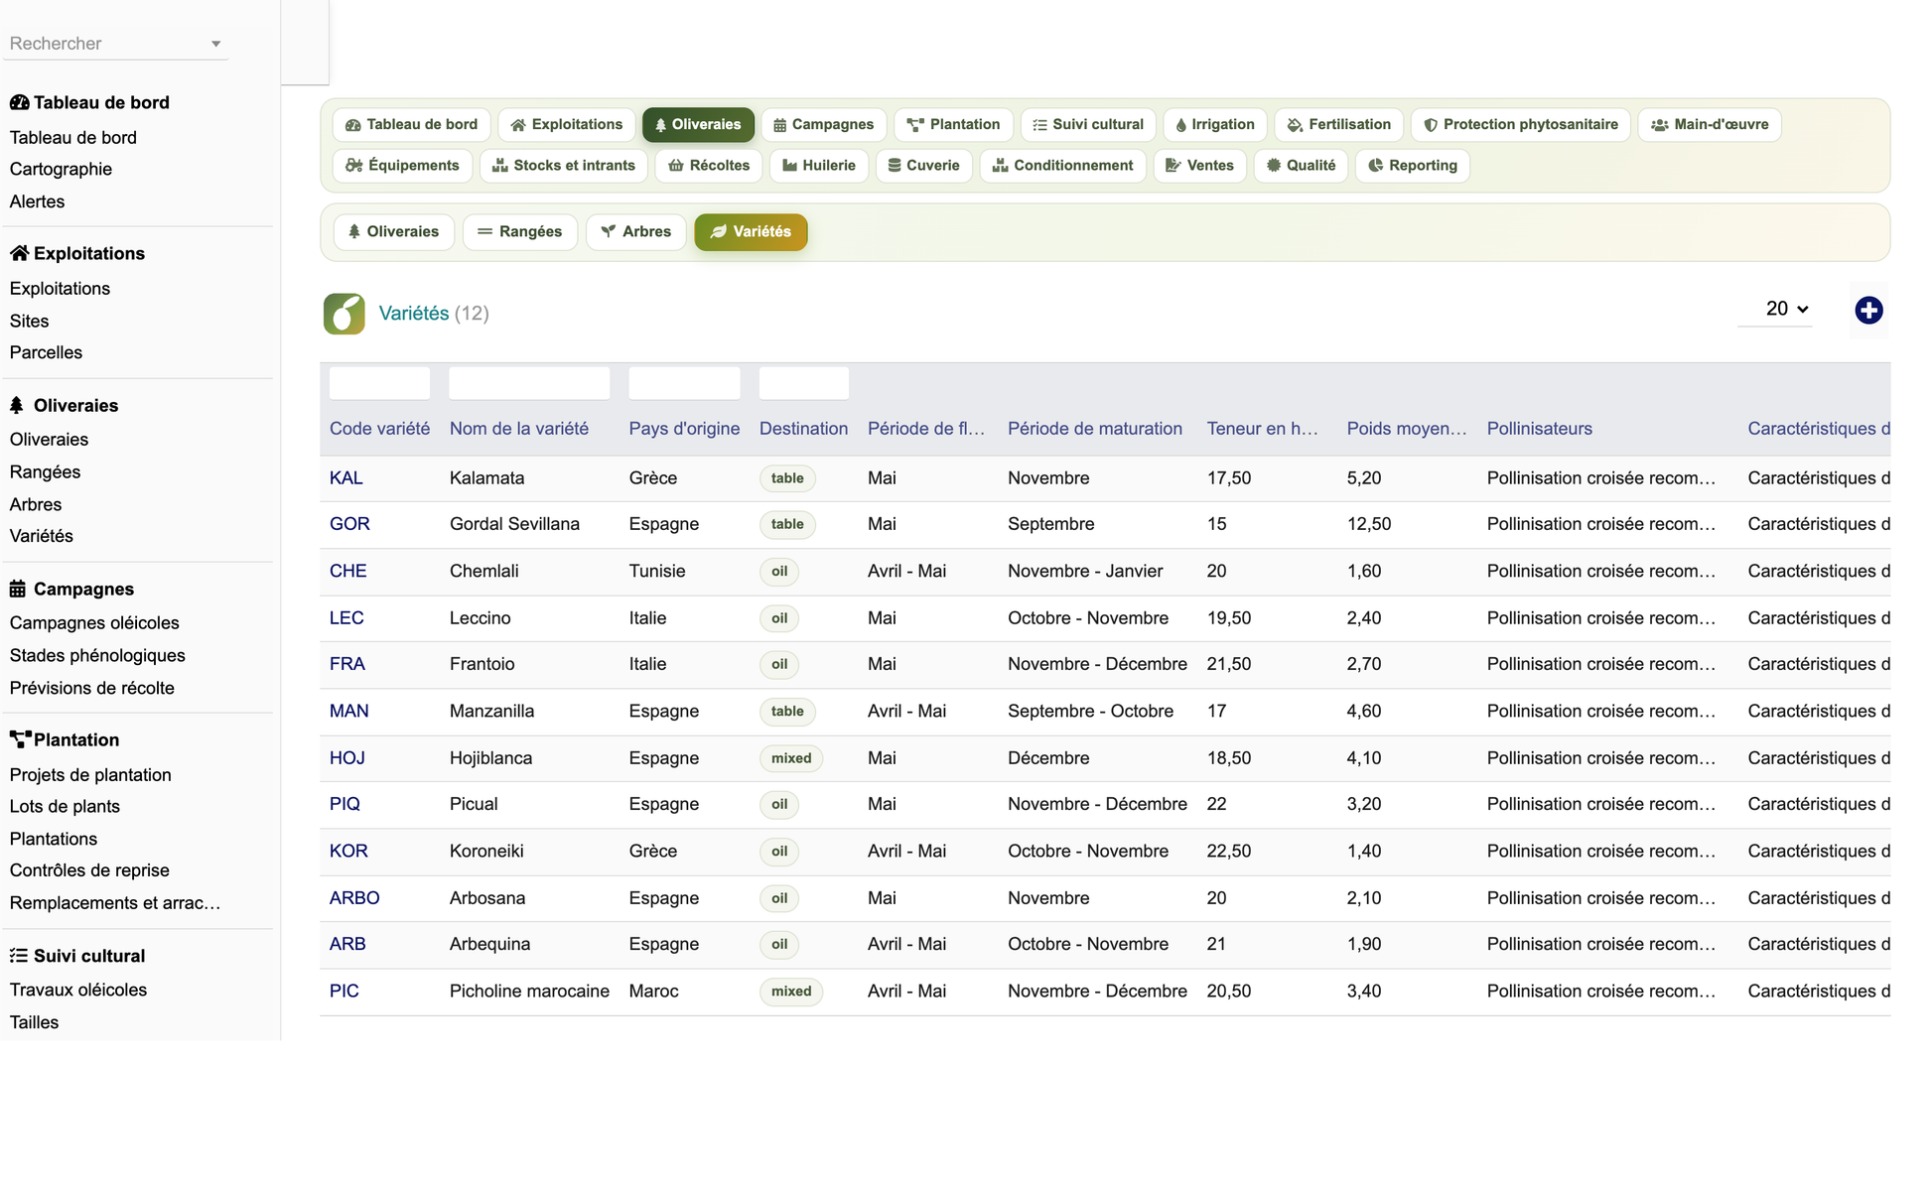Open the Équipements module tab
This screenshot has height=1195, width=1932.
coord(402,166)
